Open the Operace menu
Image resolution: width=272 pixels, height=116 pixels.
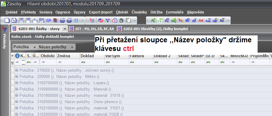63,12
